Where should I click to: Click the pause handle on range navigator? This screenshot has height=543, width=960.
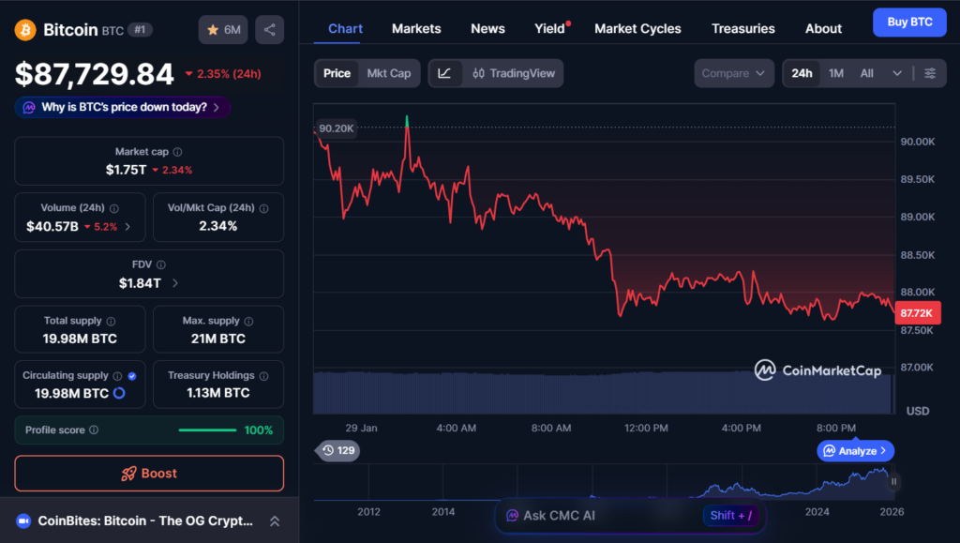tap(893, 481)
